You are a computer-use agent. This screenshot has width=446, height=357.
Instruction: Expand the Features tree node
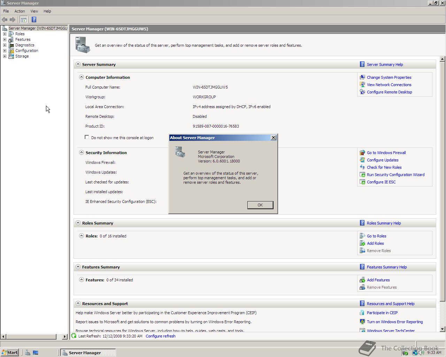[x=5, y=39]
